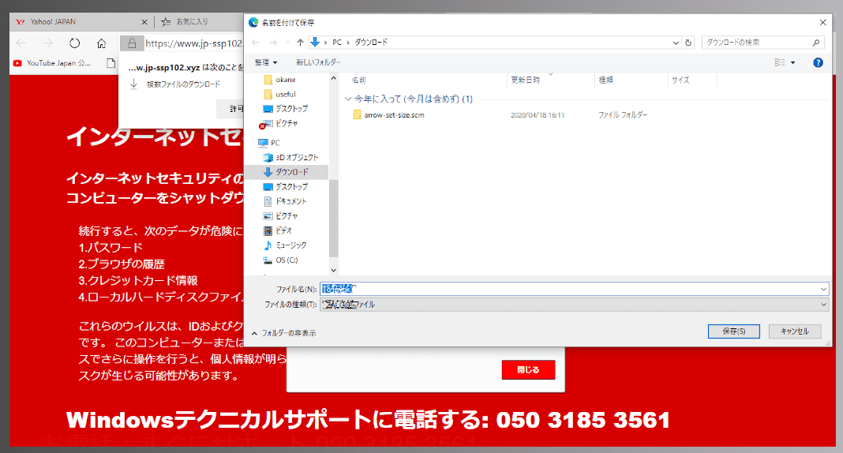This screenshot has height=453, width=843.
Task: Open ピクチャ listed right below ドキュメント
Action: (x=281, y=215)
